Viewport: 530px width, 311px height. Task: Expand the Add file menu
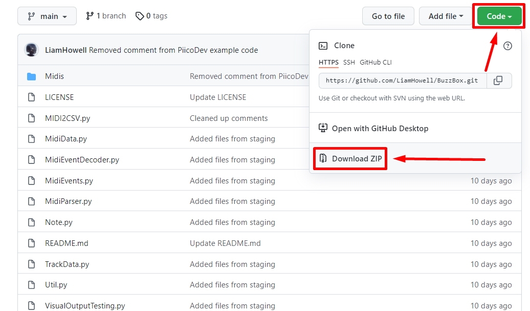tap(445, 16)
